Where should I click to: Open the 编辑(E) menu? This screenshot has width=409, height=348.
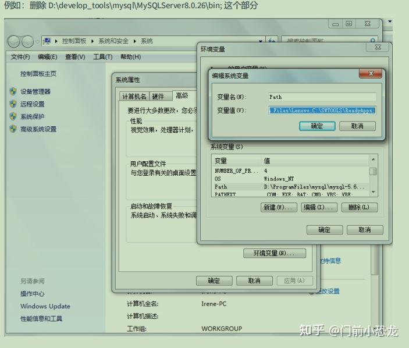pyautogui.click(x=48, y=57)
